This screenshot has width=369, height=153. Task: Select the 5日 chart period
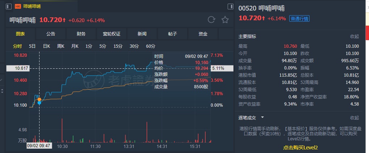32,46
